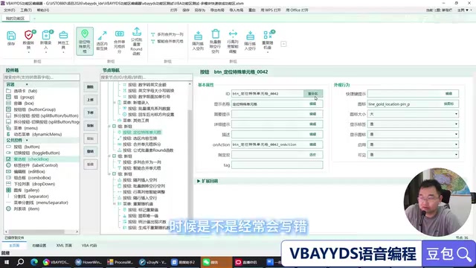
Task: Click 编辑 beside the onAction field
Action: pos(312,144)
